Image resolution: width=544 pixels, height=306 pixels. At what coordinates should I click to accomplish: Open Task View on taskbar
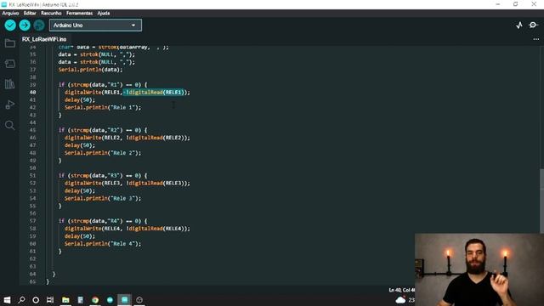[x=50, y=300]
